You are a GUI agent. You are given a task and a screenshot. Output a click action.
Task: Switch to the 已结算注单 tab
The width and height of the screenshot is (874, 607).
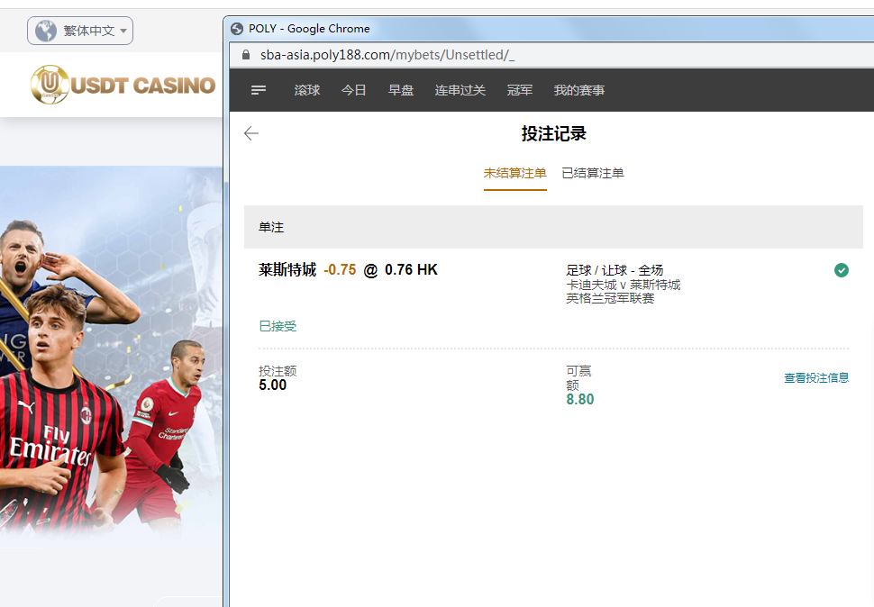(593, 173)
